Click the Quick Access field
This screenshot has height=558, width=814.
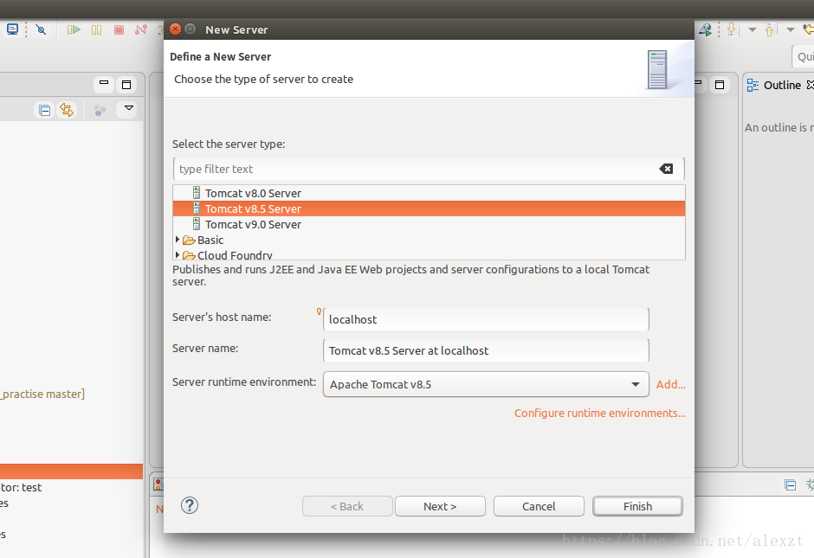803,56
